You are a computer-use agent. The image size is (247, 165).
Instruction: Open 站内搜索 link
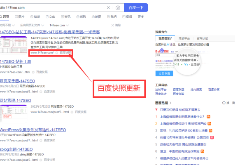coord(196,90)
